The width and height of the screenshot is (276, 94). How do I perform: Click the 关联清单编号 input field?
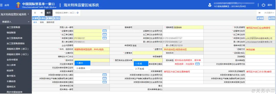tap(183, 71)
